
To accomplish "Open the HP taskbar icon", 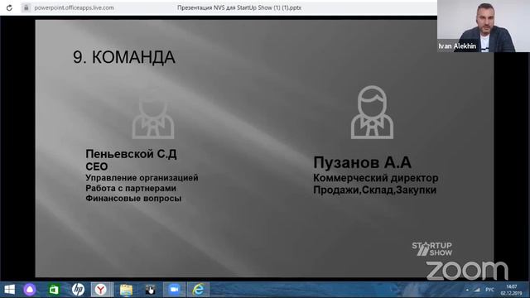I will click(78, 290).
